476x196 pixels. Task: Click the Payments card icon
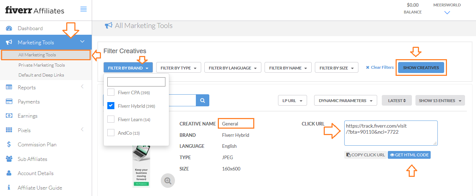click(9, 102)
